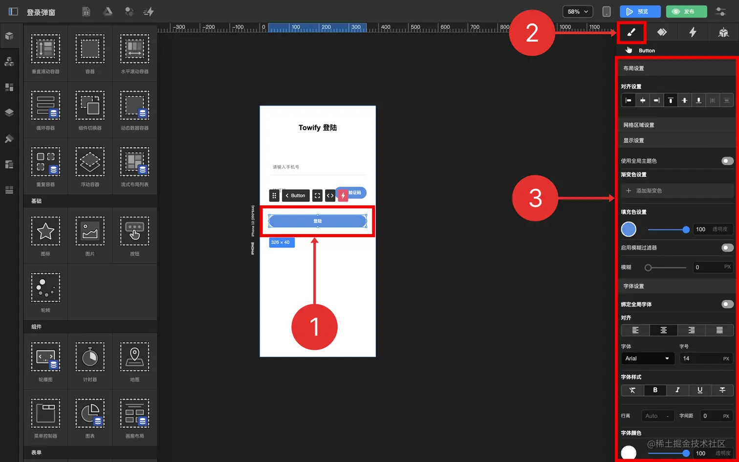
Task: Select the 容器 container component
Action: [x=90, y=53]
